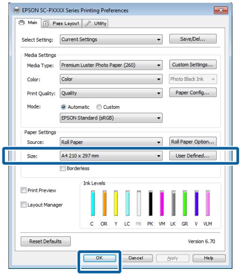Viewport: 240px width, 275px height.
Task: Expand the paper Source dropdown
Action: tap(111, 142)
